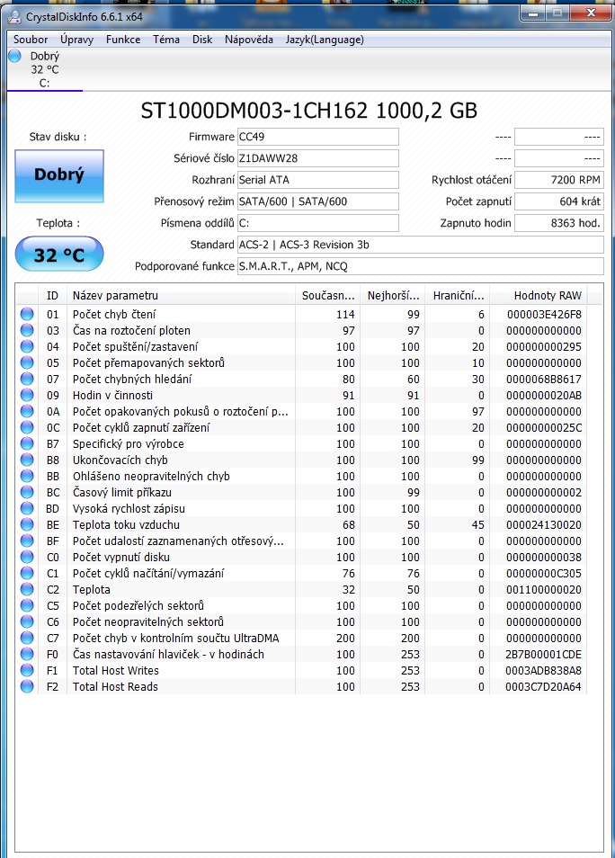Open the Jazyk(Language) menu
615x858 pixels.
click(325, 40)
